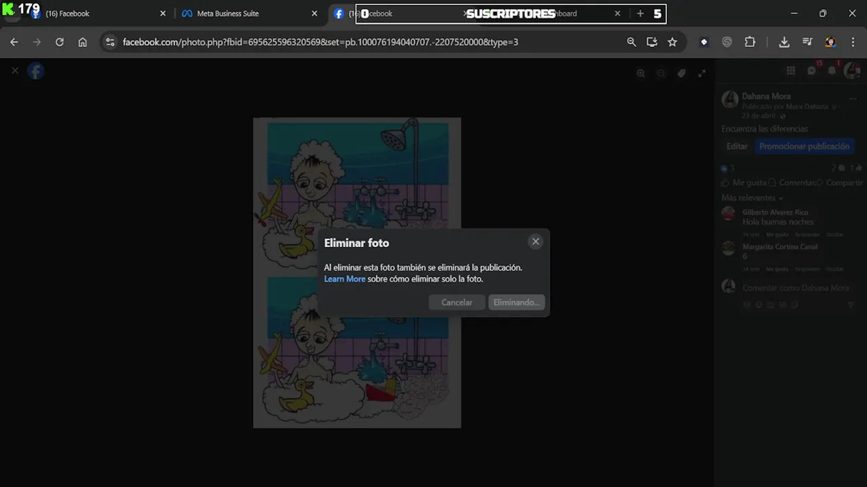This screenshot has width=867, height=487.
Task: Click Responder on Gilberto's comment
Action: [807, 234]
